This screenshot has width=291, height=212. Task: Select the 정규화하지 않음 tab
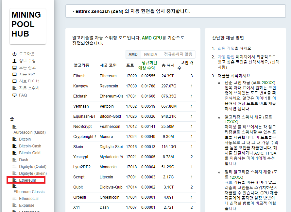178,54
